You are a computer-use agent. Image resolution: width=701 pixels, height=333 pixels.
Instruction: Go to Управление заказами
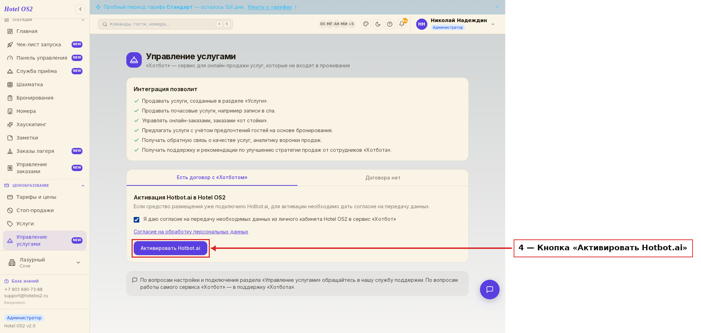45,168
